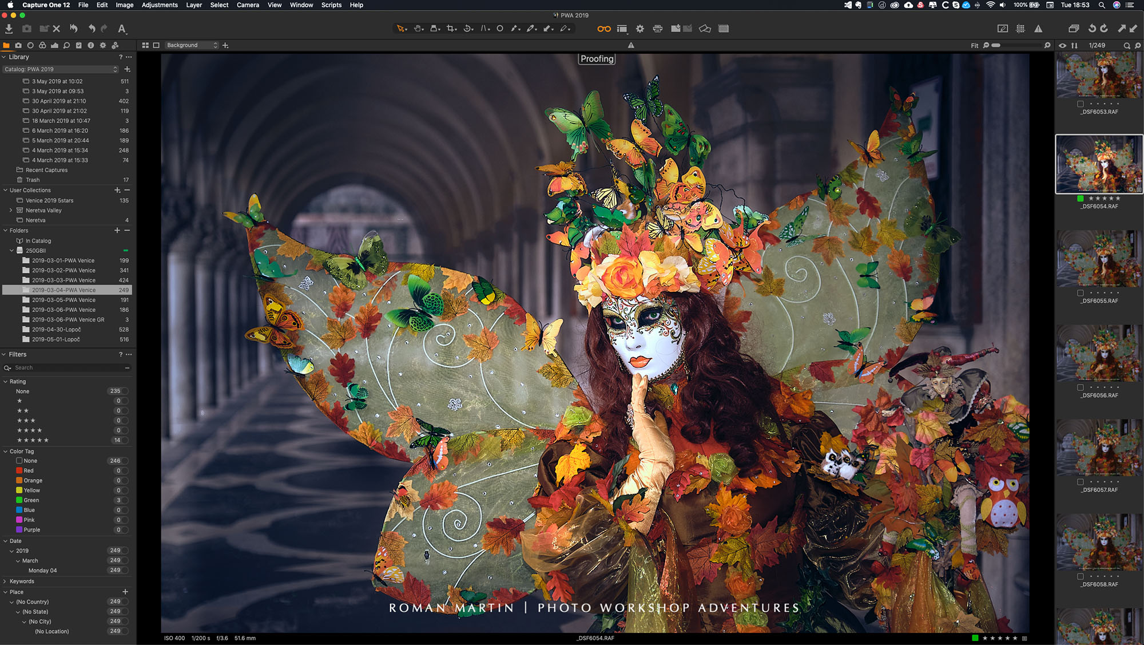Click the Add New Variant icon
The image size is (1144, 645).
click(676, 28)
